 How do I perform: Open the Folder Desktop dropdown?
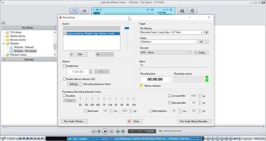click(x=169, y=42)
